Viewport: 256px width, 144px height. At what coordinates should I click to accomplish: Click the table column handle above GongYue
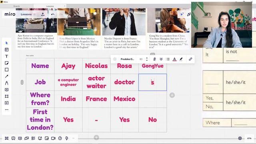[152, 54]
